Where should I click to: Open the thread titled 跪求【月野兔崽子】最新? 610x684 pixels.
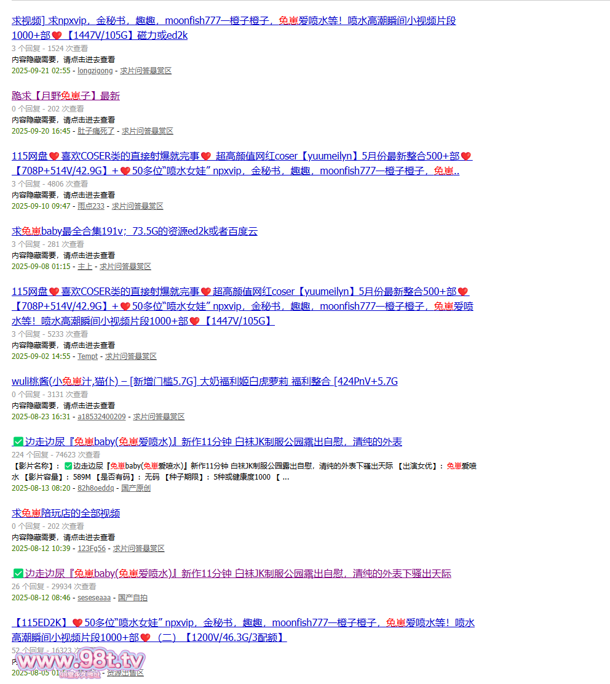point(66,95)
